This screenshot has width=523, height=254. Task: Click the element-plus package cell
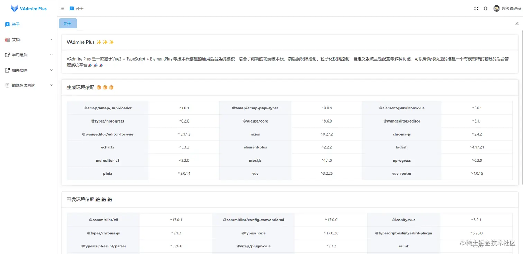tap(255, 147)
